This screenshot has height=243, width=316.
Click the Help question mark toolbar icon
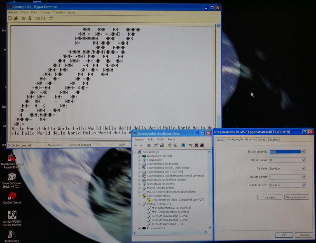170,145
